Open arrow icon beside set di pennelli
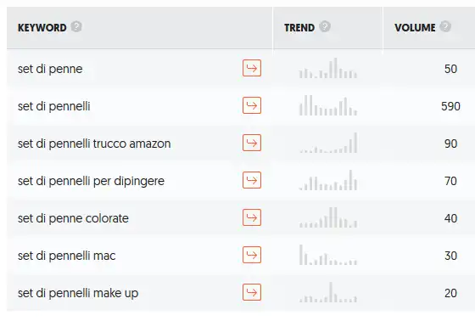The image size is (475, 321). [252, 105]
